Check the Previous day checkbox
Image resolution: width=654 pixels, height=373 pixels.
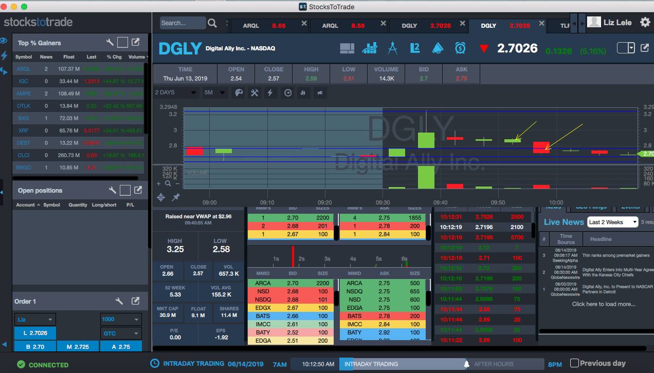point(575,363)
